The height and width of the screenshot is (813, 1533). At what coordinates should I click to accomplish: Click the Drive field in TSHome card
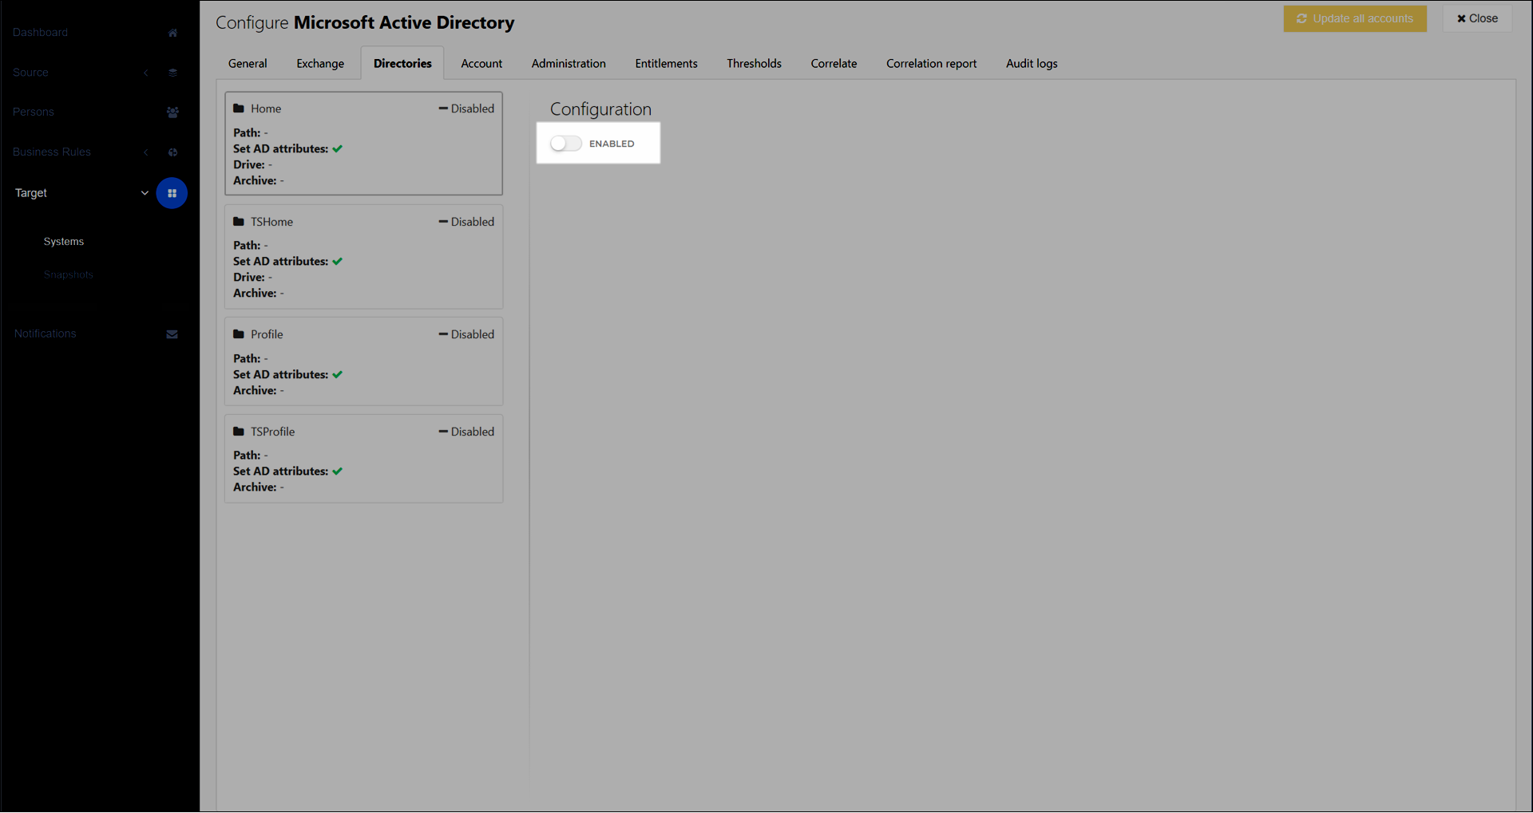(x=253, y=278)
